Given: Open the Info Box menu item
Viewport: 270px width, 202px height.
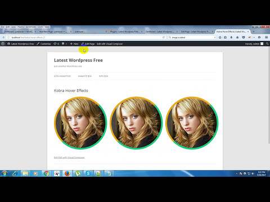Looking at the screenshot, I should click(x=103, y=76).
